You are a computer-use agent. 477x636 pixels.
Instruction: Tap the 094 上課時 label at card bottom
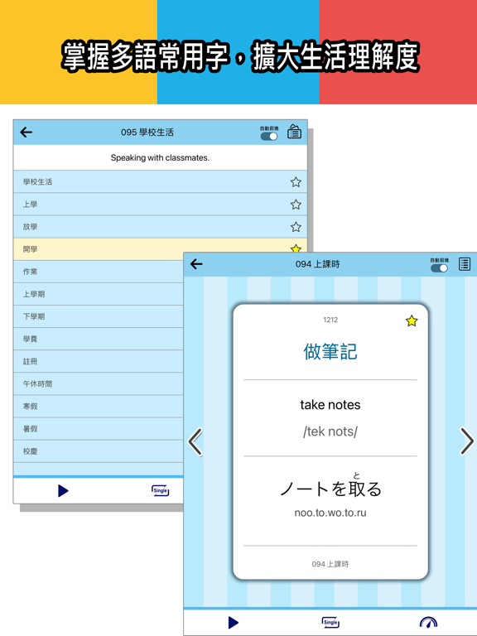330,564
